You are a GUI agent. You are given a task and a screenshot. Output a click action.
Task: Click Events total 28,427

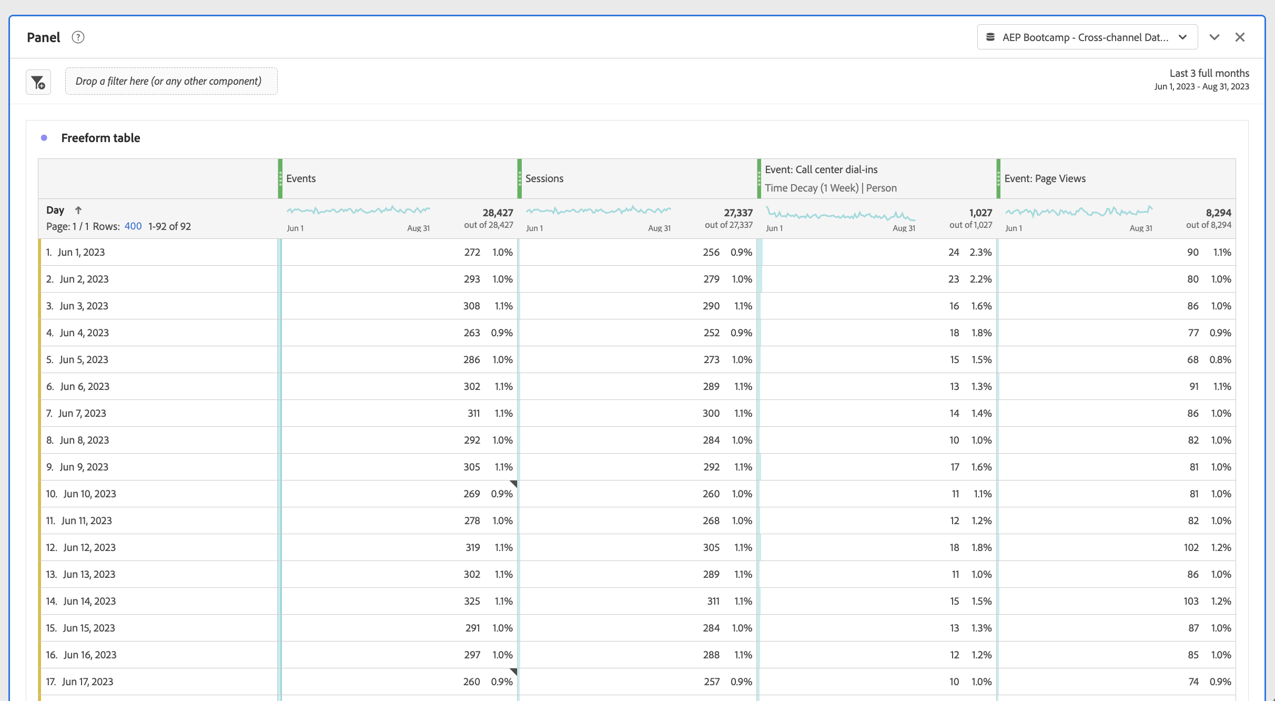(498, 213)
